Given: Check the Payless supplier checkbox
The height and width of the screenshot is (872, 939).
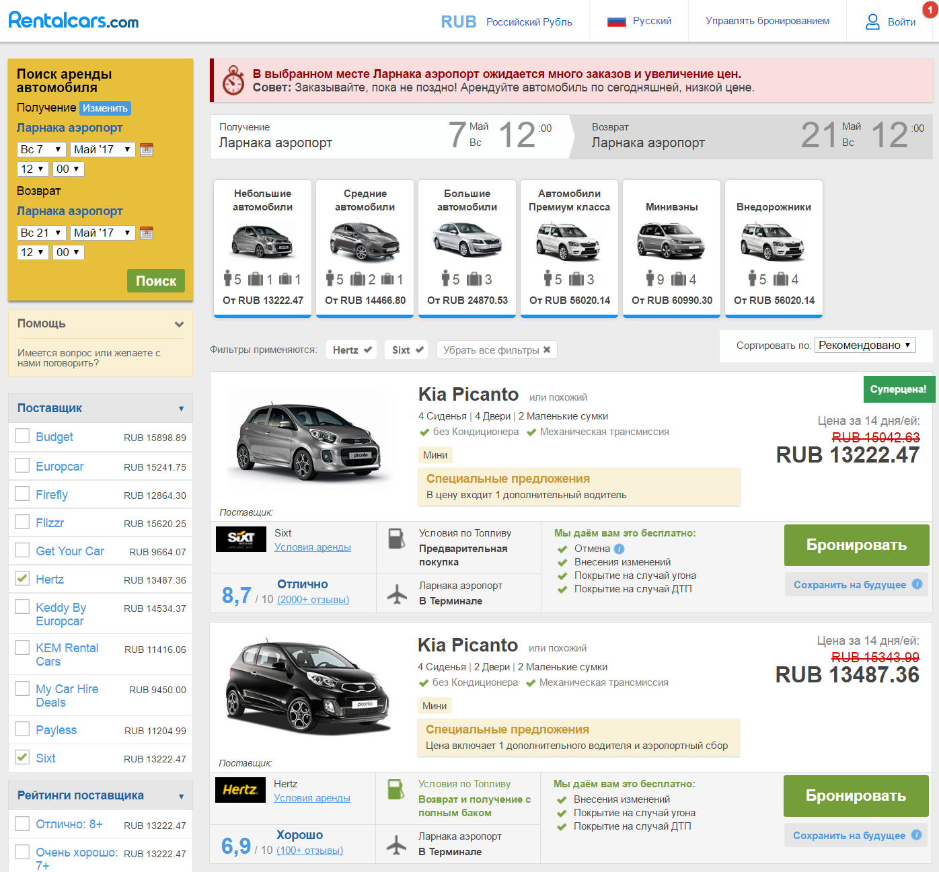Looking at the screenshot, I should click(22, 729).
